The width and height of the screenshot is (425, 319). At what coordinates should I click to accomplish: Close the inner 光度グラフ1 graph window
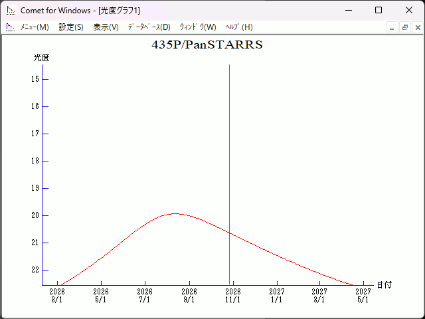point(417,27)
